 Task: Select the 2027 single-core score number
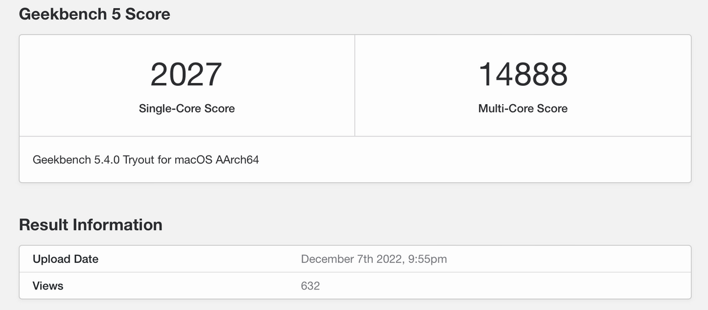(186, 75)
